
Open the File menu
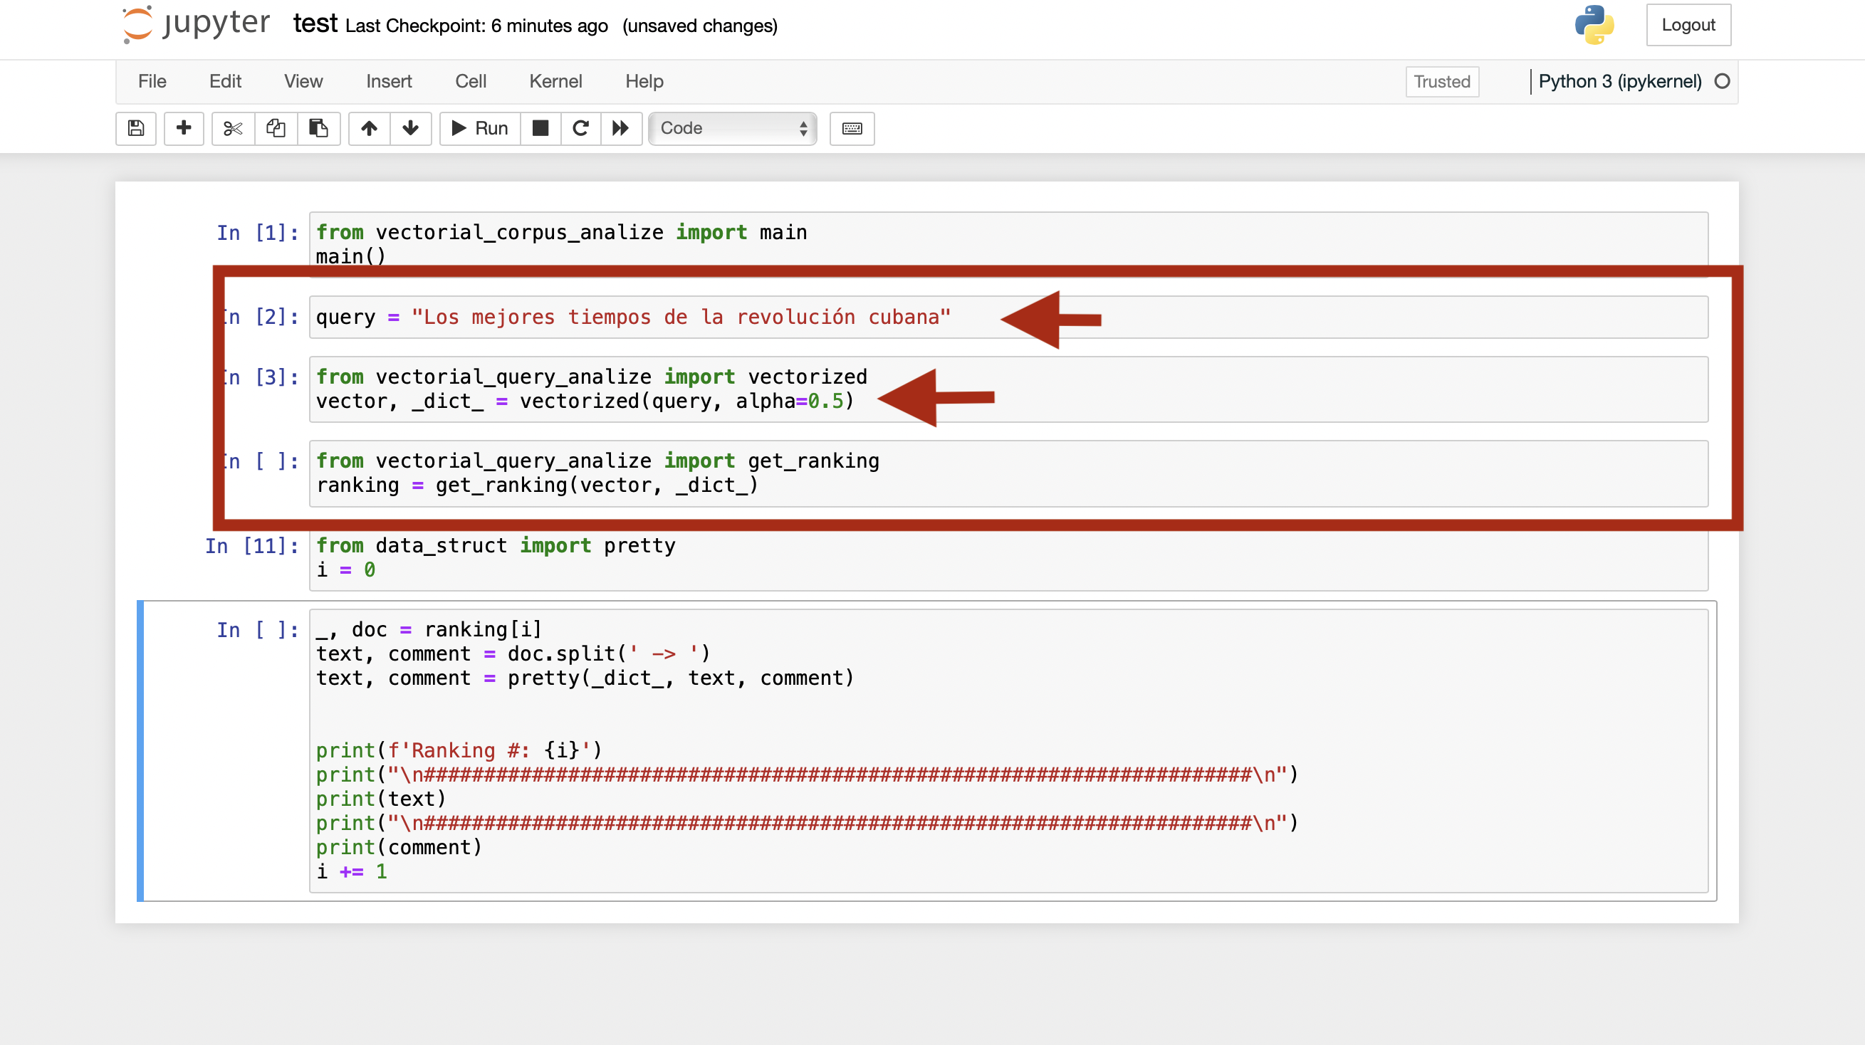point(152,81)
